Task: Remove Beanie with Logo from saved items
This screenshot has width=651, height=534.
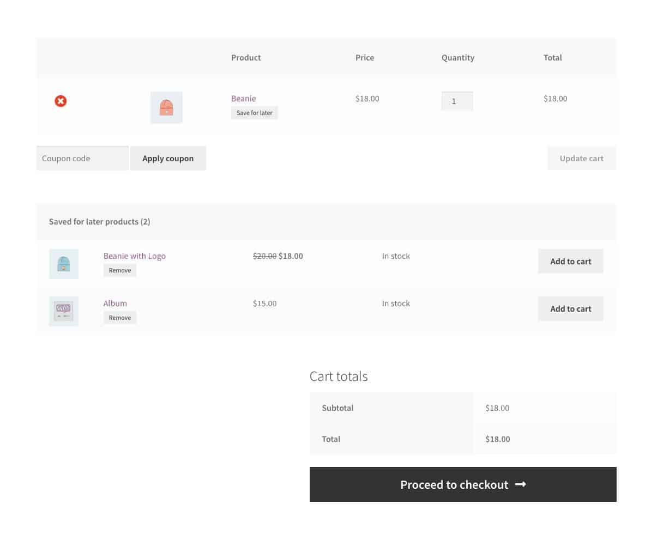Action: coord(120,270)
